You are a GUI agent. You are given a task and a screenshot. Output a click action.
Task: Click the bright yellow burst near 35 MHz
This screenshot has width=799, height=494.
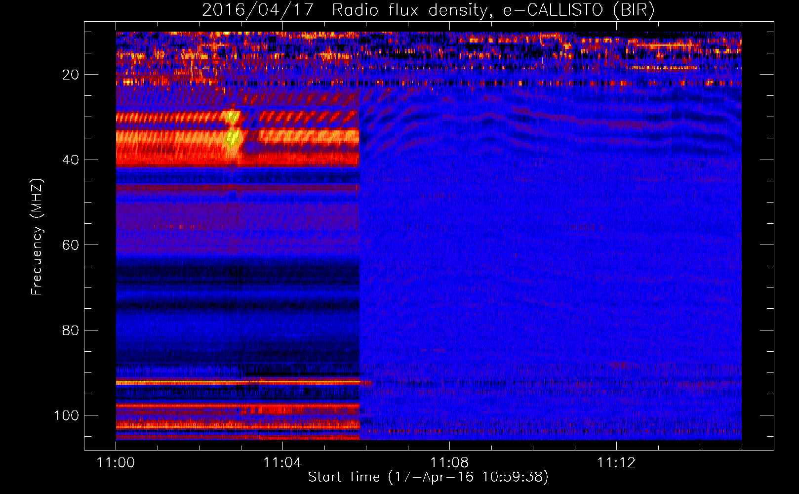[x=233, y=138]
